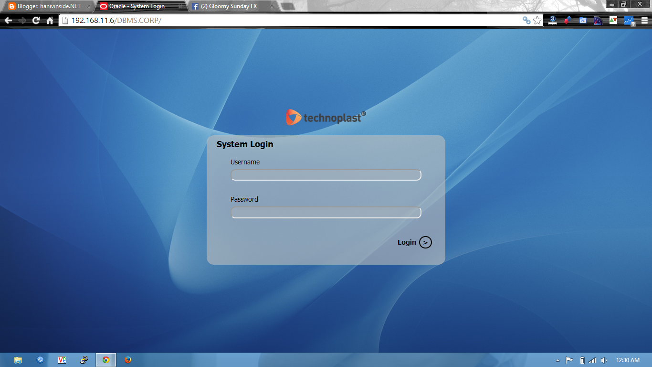652x367 pixels.
Task: Click the speedometer gauge extension icon
Action: [598, 21]
